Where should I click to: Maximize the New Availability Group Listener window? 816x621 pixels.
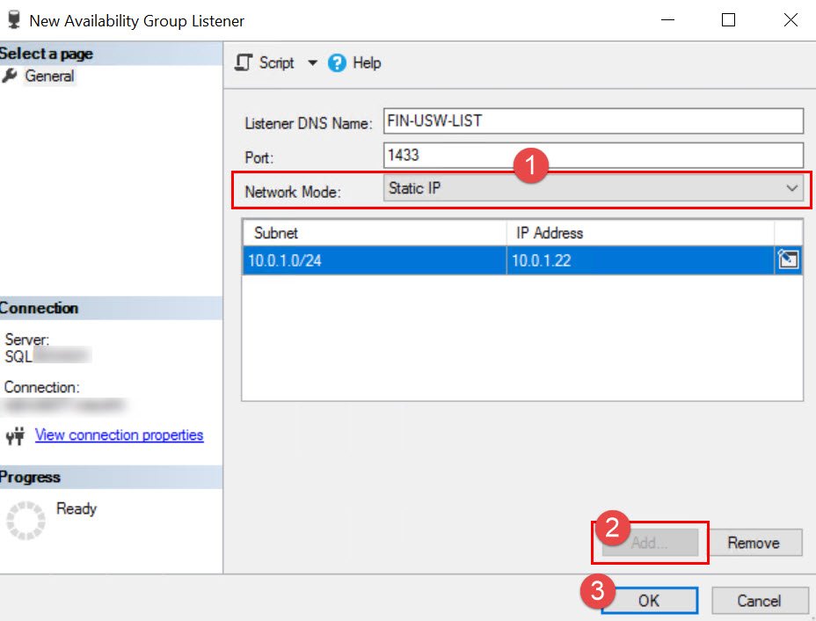coord(729,19)
